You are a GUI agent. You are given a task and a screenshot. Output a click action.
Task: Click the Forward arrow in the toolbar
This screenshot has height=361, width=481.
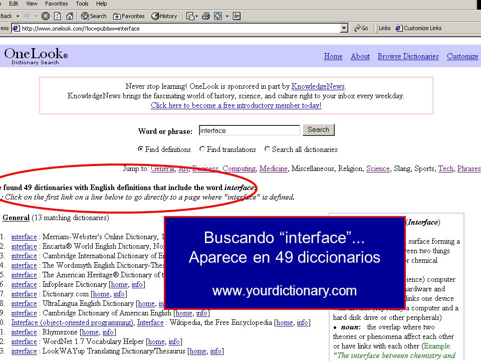(x=27, y=16)
